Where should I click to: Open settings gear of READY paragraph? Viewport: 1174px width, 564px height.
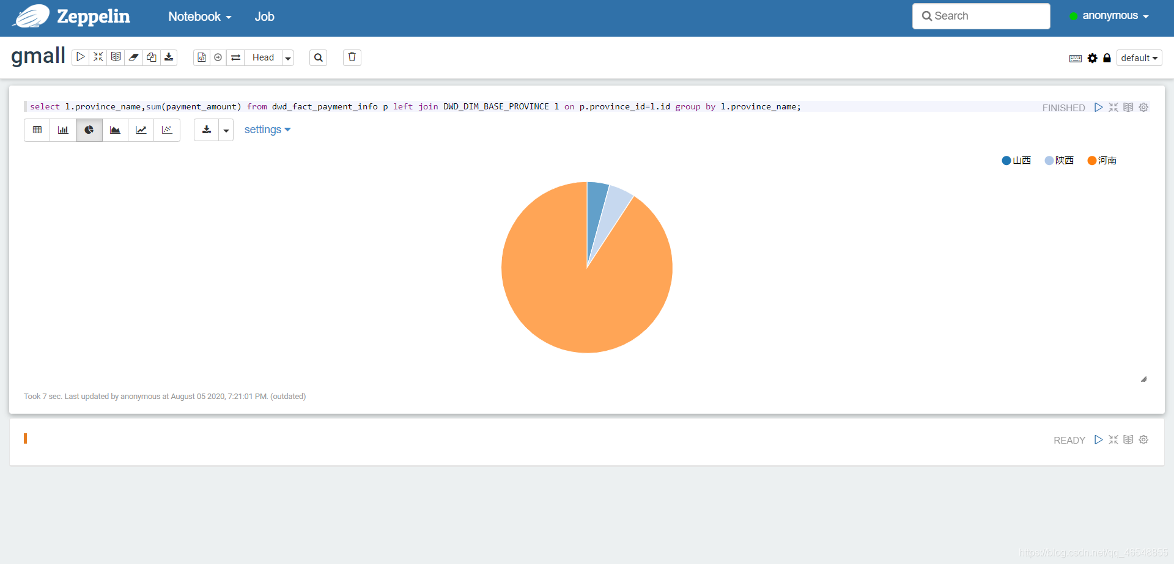point(1143,440)
